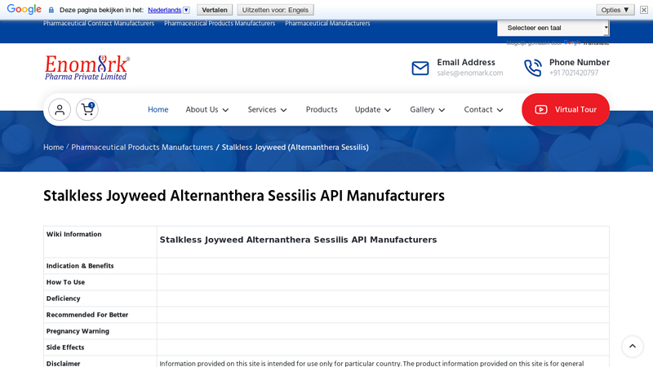Screen dimensions: 653x367
Task: Click the 'Wiki Information' table row label
Action: (73, 234)
